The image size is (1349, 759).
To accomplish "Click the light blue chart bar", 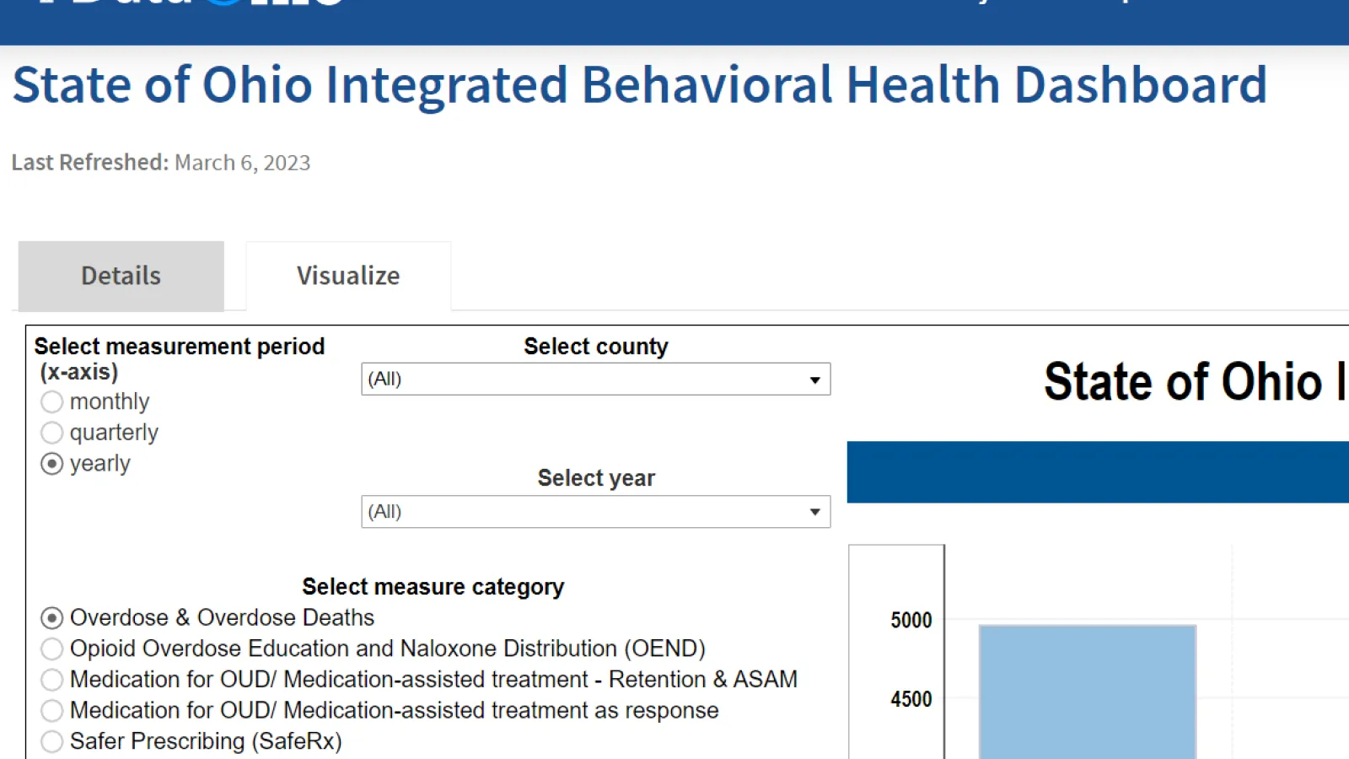I will pyautogui.click(x=1087, y=692).
